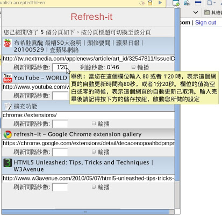Viewport: 222px width, 215px height.
Task: Click the youtube.com URL field
Action: coord(36,87)
